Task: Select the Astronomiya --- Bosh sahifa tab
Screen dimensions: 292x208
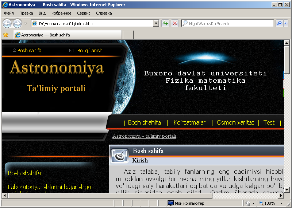Action: [68, 35]
